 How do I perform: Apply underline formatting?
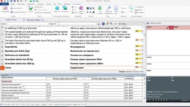(x=94, y=8)
